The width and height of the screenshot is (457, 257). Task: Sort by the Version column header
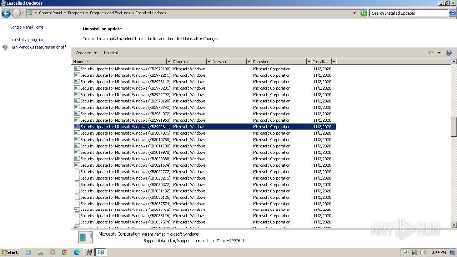pyautogui.click(x=229, y=62)
